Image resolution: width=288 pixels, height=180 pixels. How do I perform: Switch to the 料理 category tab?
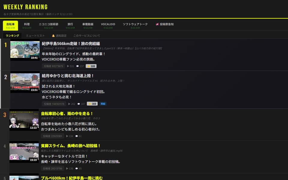pyautogui.click(x=27, y=26)
